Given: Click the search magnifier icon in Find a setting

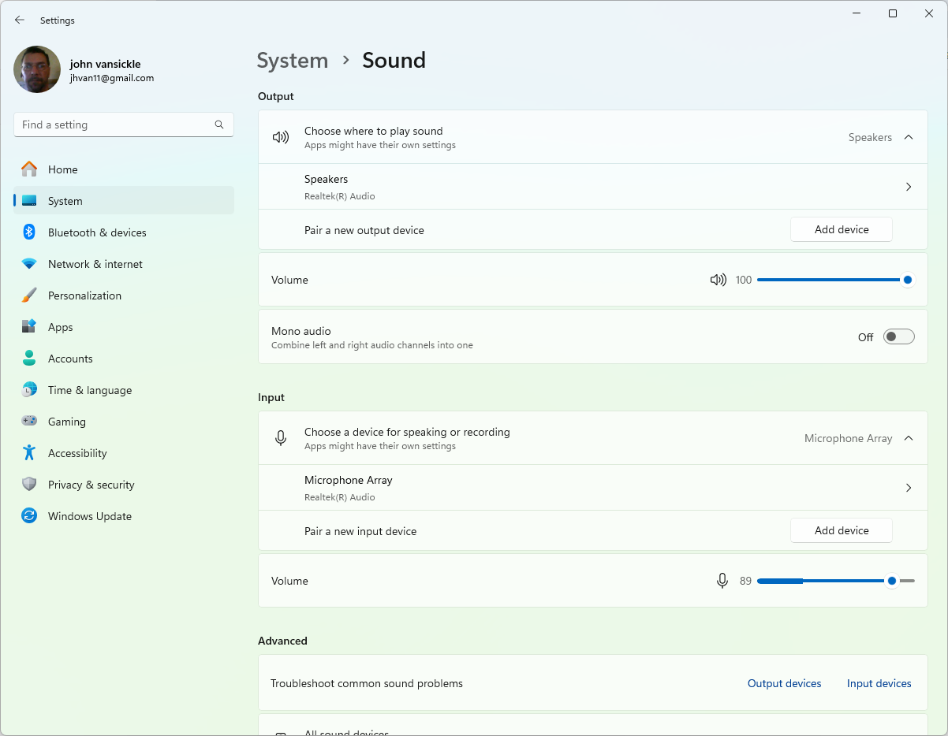Looking at the screenshot, I should click(x=219, y=125).
